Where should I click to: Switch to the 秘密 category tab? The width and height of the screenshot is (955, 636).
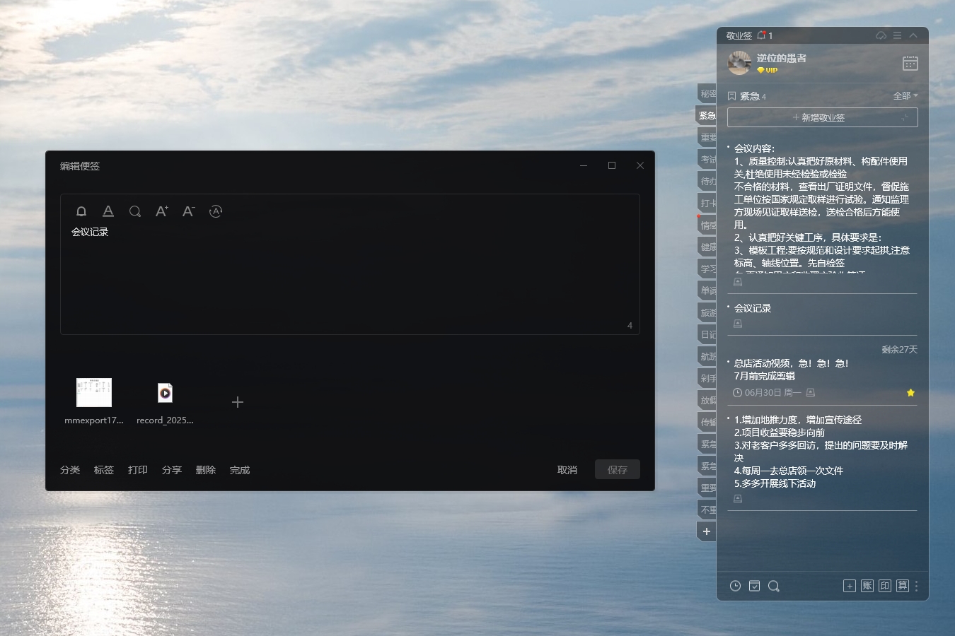tap(707, 93)
